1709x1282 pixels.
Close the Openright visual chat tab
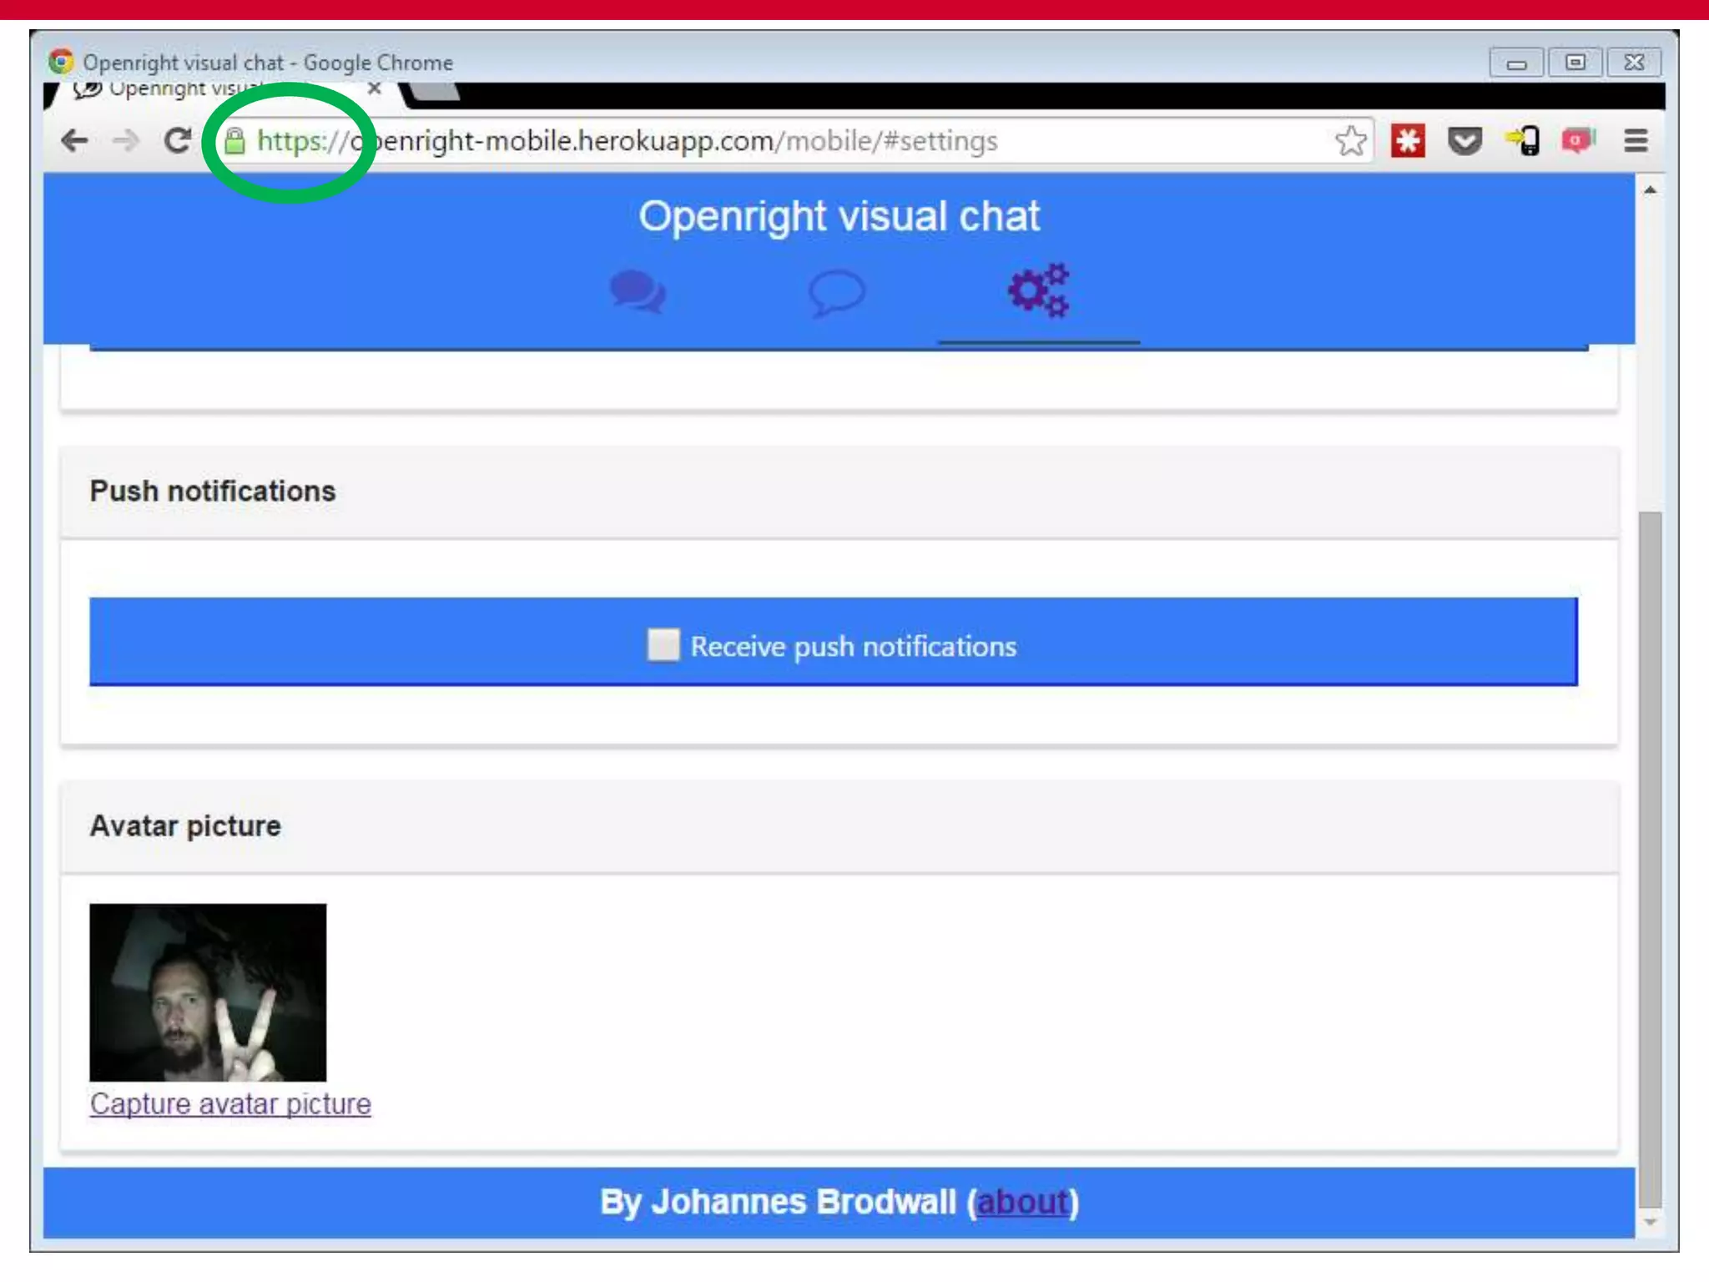pyautogui.click(x=375, y=88)
